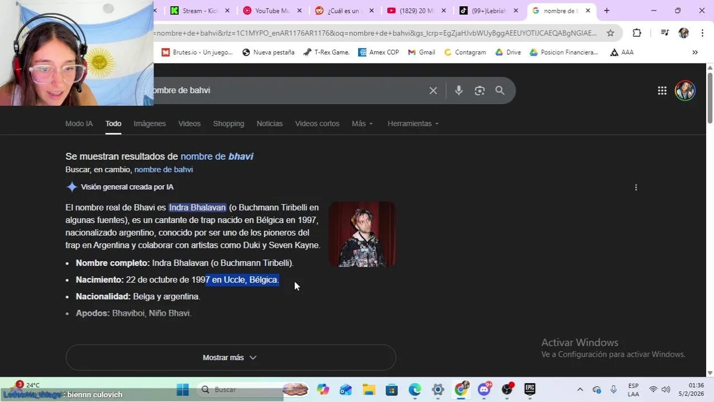This screenshot has height=402, width=714.
Task: Expand the Herramientas tools dropdown
Action: [413, 123]
